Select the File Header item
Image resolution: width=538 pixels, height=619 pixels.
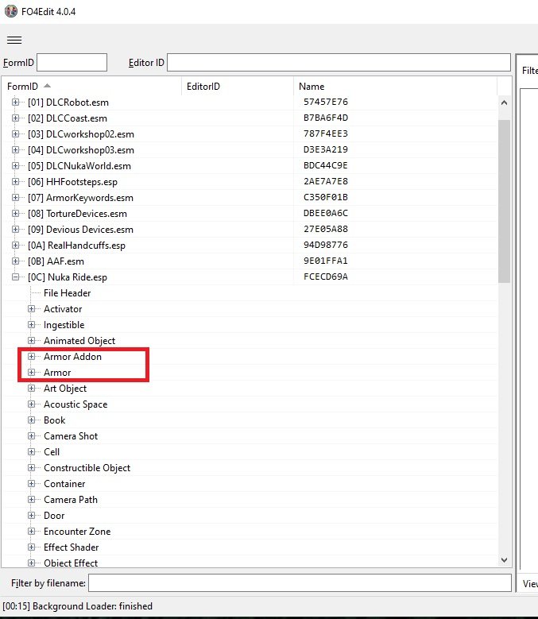(67, 293)
